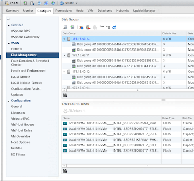Open the Hosts tab

pyautogui.click(x=80, y=11)
